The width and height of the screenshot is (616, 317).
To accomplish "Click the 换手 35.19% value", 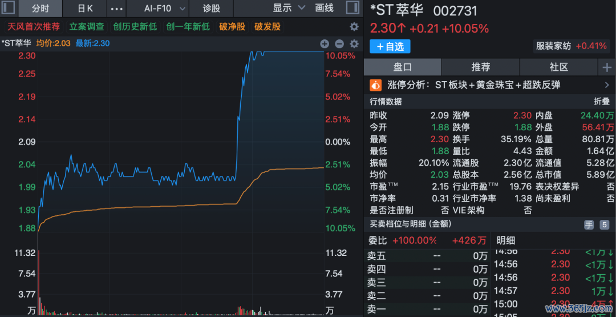I will (516, 139).
